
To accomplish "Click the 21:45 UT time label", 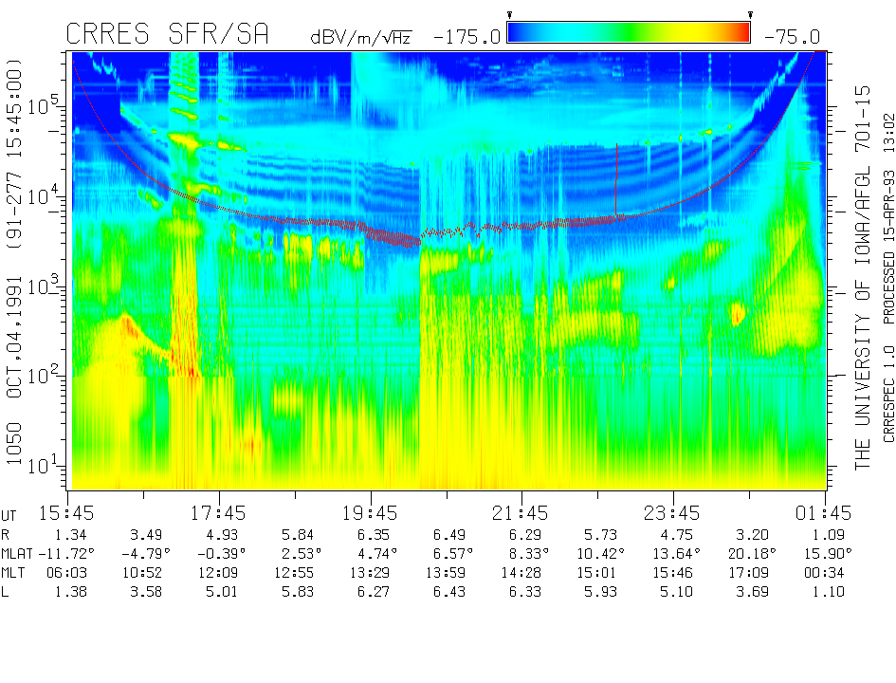I will pyautogui.click(x=521, y=513).
